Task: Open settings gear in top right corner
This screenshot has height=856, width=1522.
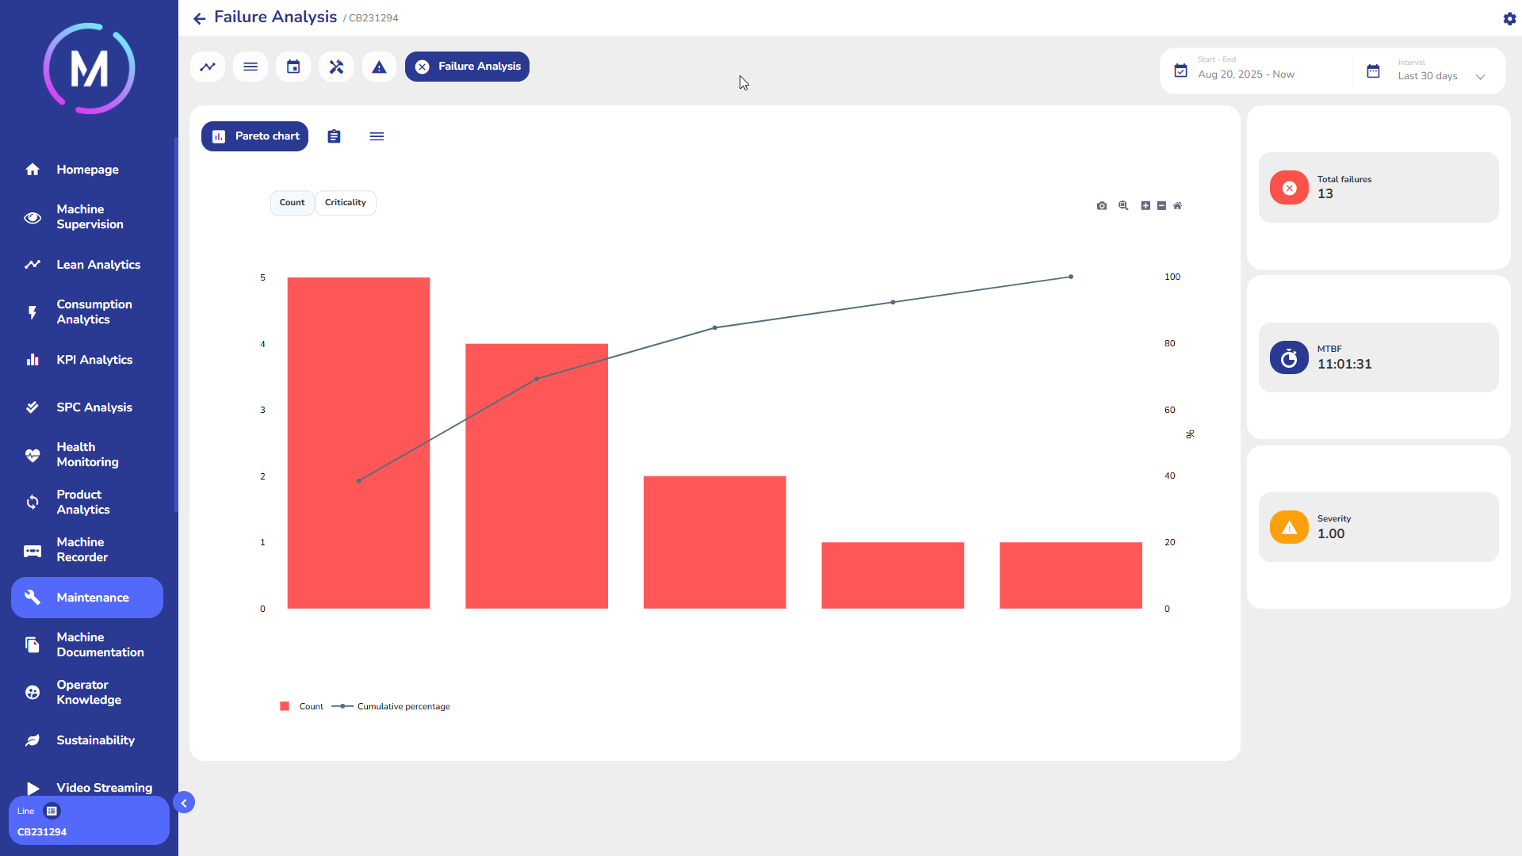Action: click(x=1509, y=18)
